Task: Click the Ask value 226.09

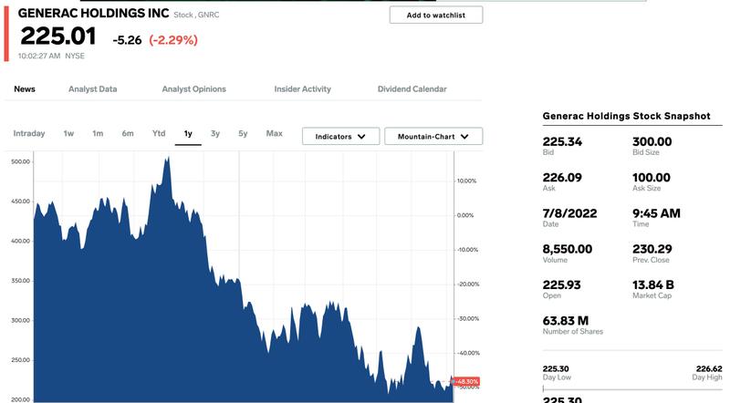Action: pyautogui.click(x=562, y=177)
